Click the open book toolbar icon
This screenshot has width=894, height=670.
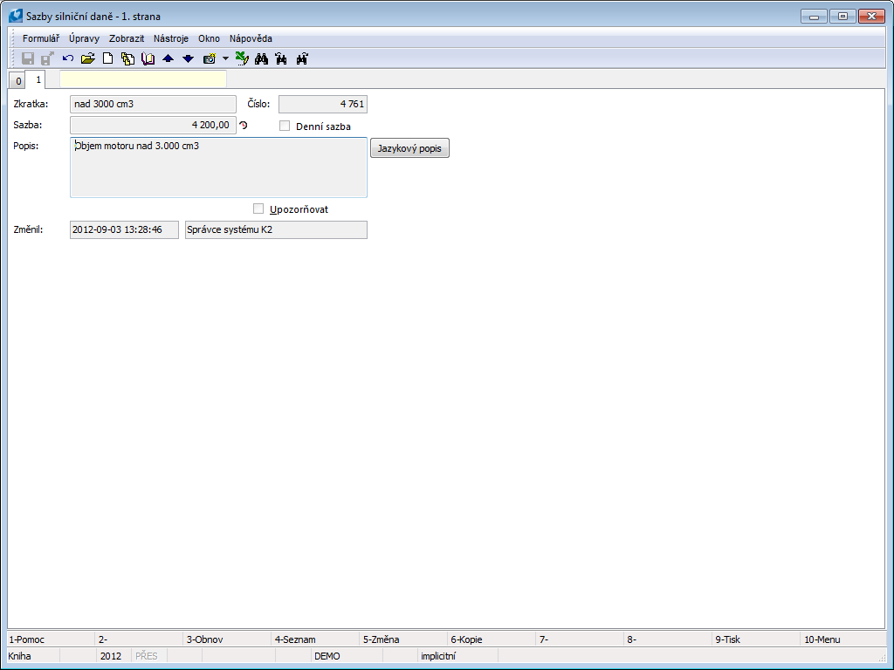[148, 58]
